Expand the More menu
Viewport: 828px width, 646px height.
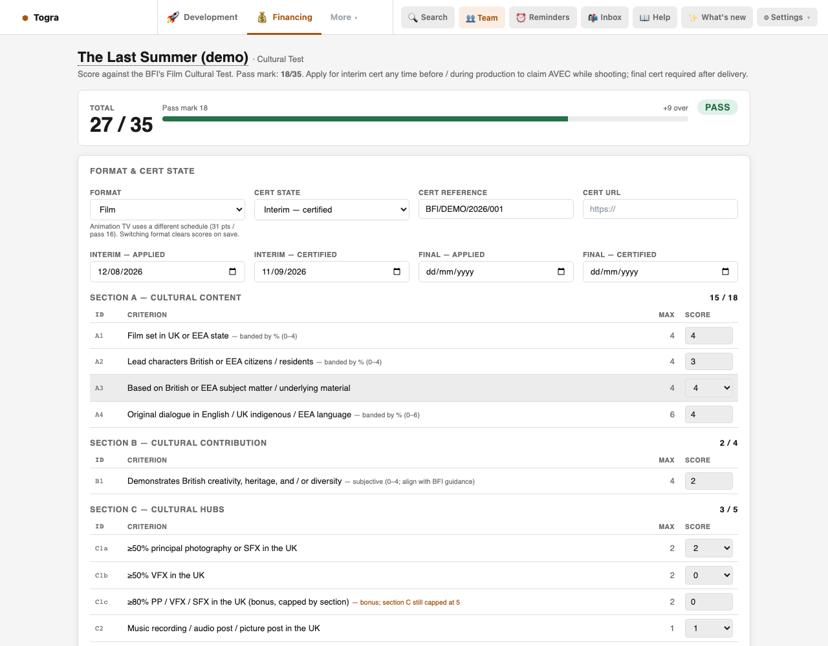click(x=344, y=17)
